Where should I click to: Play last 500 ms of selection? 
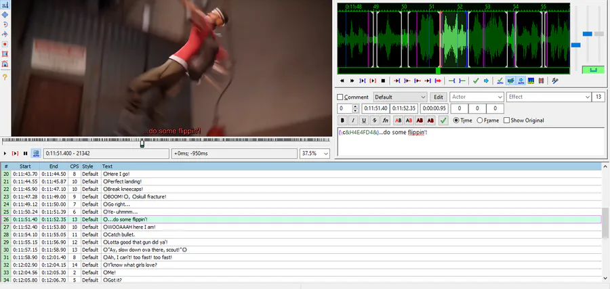point(428,81)
